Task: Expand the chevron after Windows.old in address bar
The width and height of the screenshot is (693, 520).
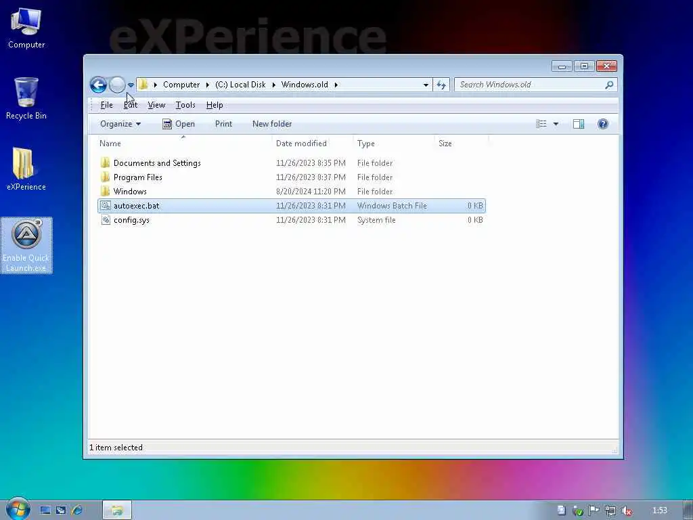Action: click(336, 85)
